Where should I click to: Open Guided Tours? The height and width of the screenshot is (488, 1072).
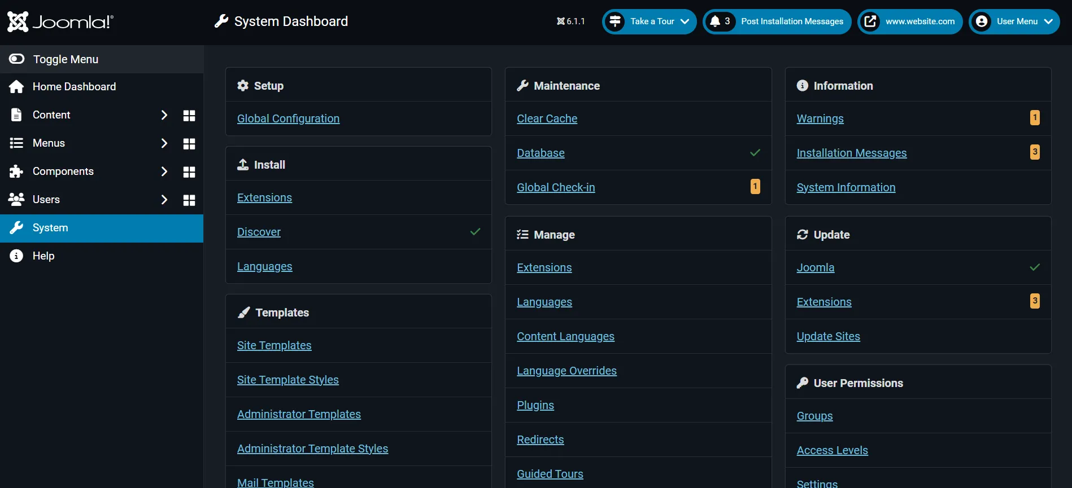coord(550,474)
